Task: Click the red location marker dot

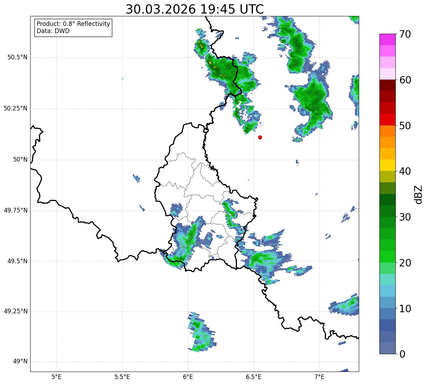Action: pyautogui.click(x=260, y=137)
